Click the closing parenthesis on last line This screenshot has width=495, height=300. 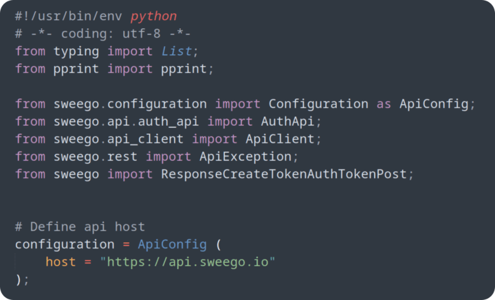[x=19, y=279]
